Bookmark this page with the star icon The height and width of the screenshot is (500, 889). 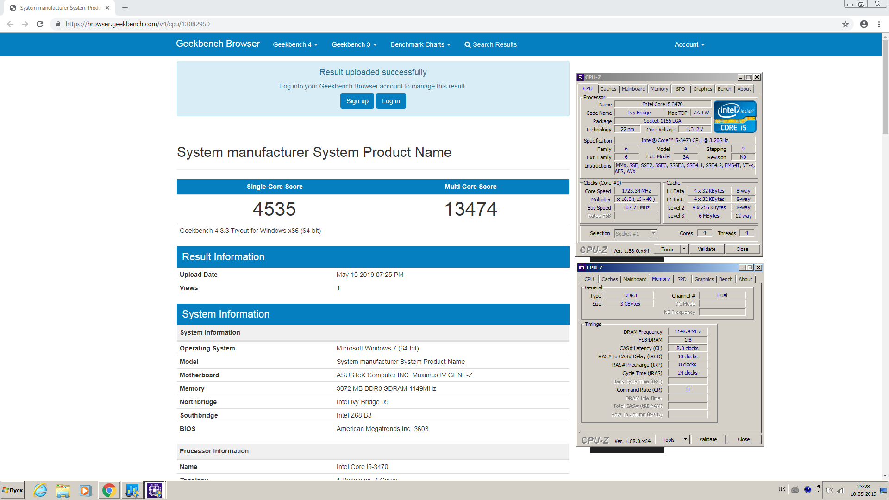point(845,24)
